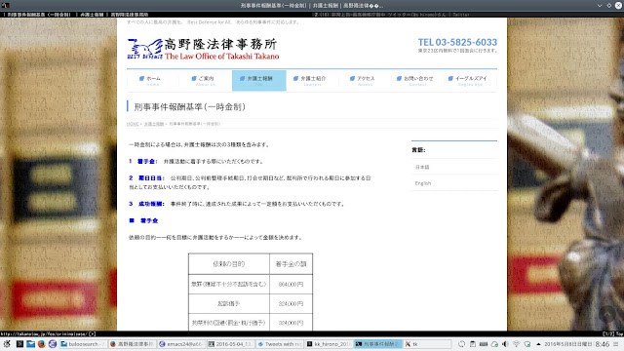Switch to the baloosearch taskbar window
This screenshot has width=624, height=351.
tap(83, 344)
